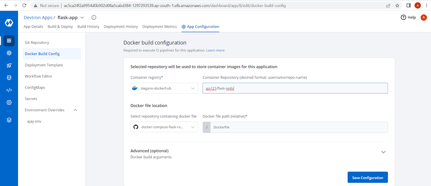Click the Container Repository input field
Image resolution: width=431 pixels, height=186 pixels.
pyautogui.click(x=295, y=88)
